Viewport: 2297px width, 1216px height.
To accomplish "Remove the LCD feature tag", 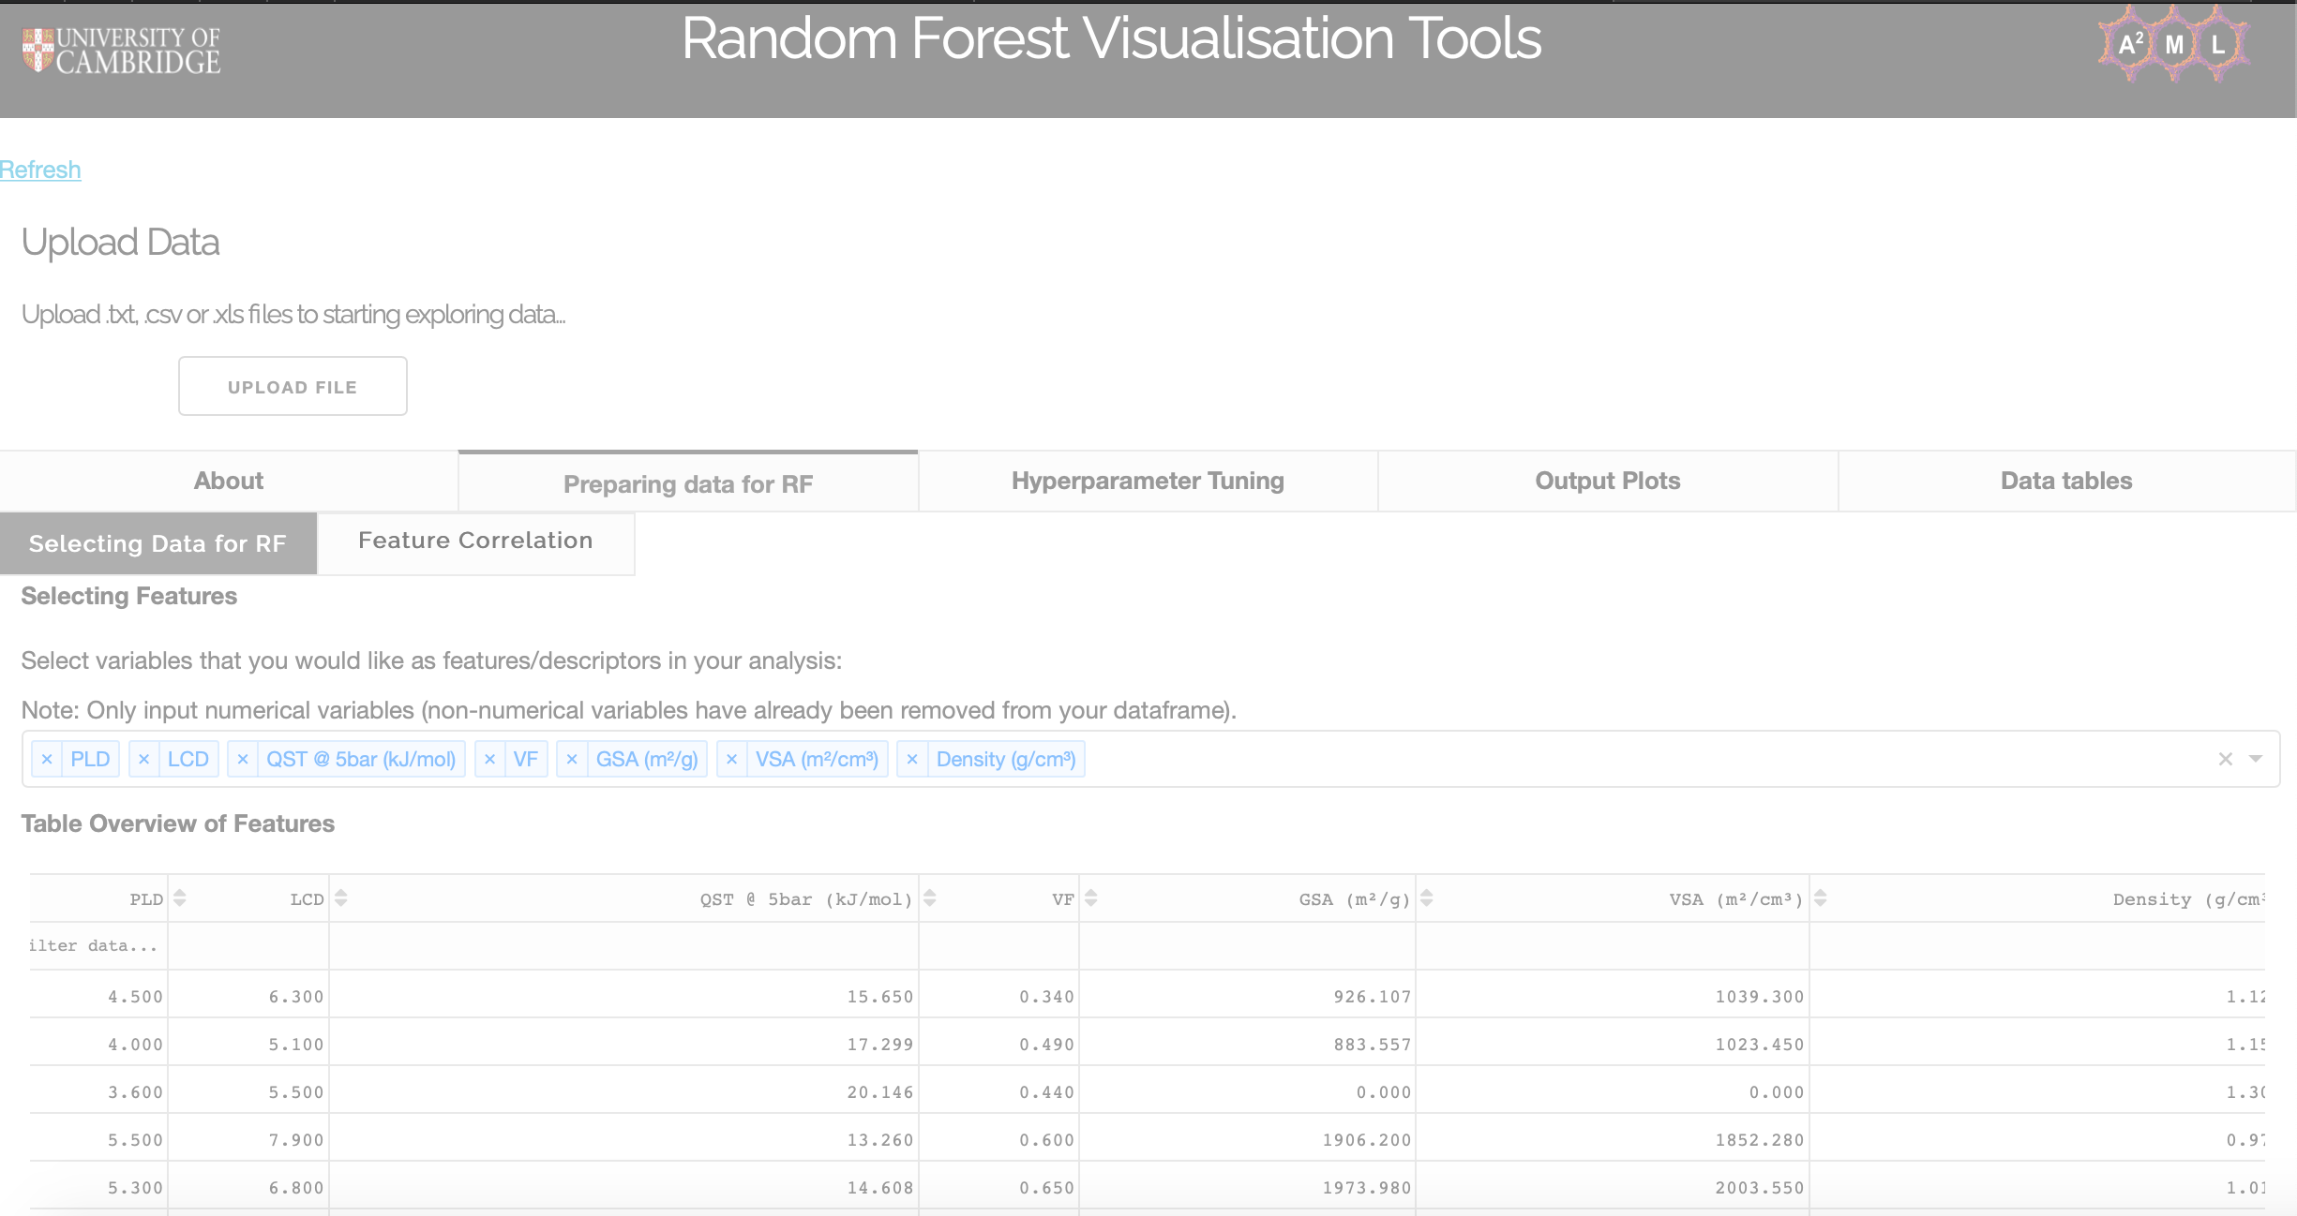I will point(143,759).
